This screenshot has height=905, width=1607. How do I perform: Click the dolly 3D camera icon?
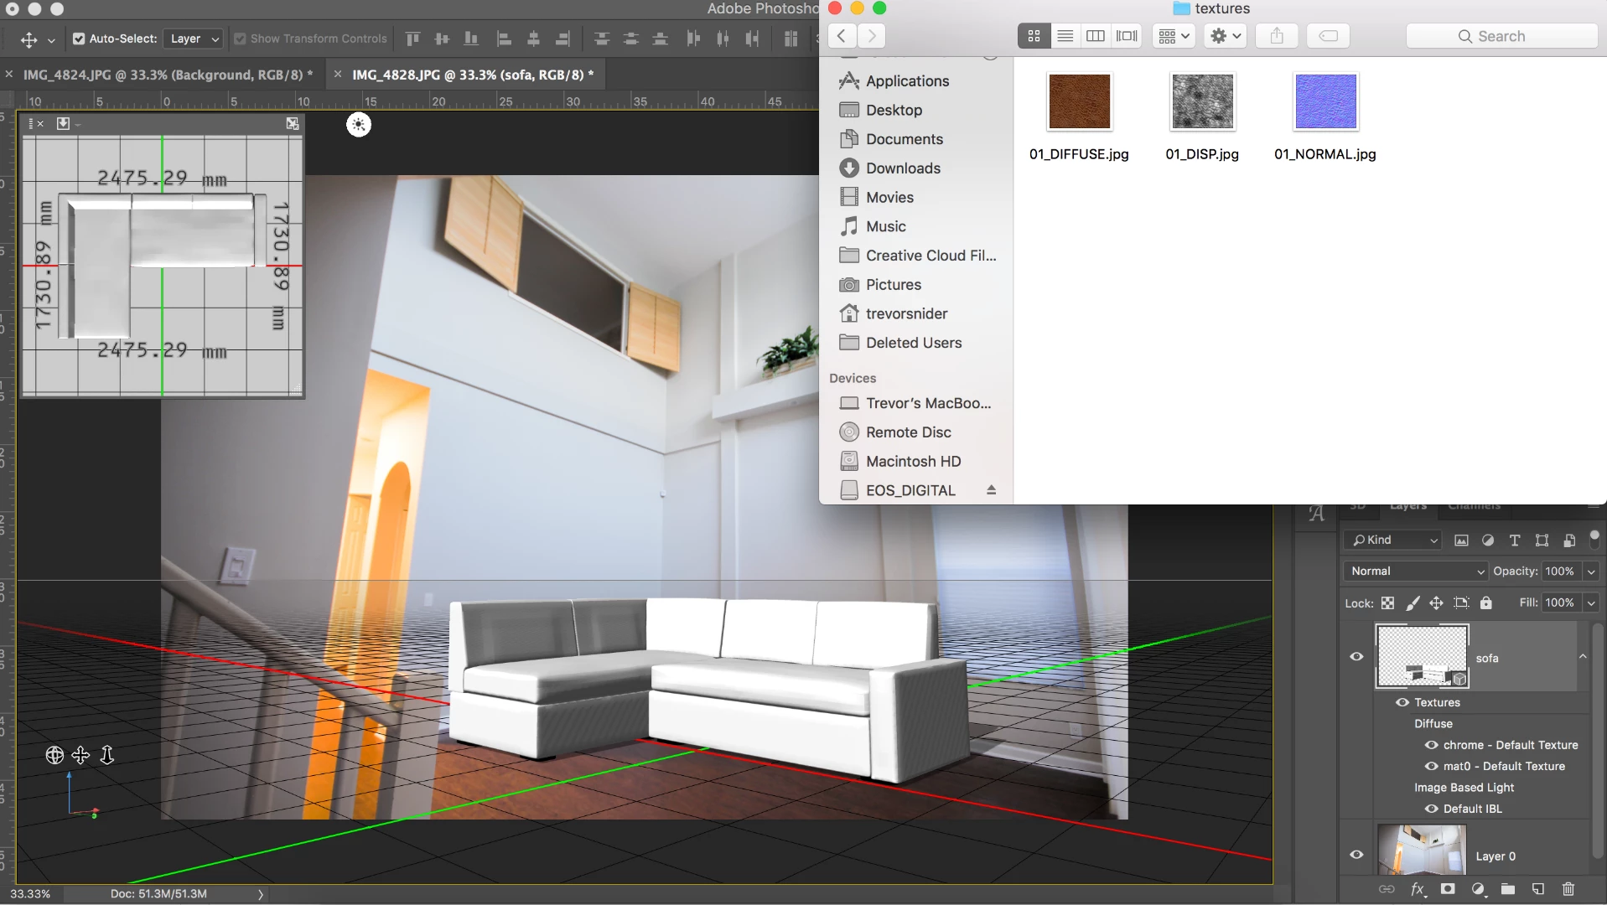[x=107, y=755]
